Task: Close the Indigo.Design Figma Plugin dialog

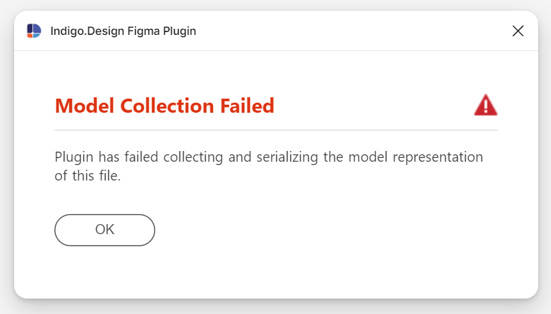Action: [518, 31]
